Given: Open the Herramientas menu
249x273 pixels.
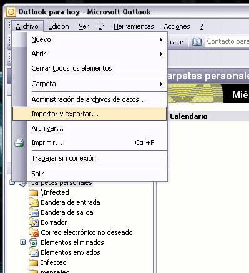Looking at the screenshot, I should tap(134, 26).
